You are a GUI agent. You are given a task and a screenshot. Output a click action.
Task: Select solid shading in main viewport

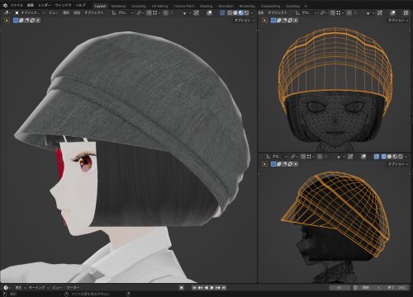tap(235, 13)
